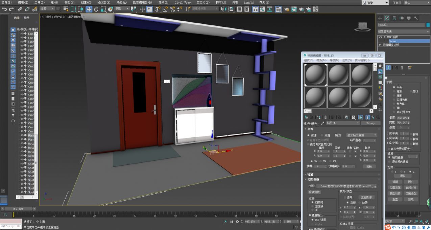
Task: Open the 显式贴图通道 dropdown
Action: [x=362, y=135]
